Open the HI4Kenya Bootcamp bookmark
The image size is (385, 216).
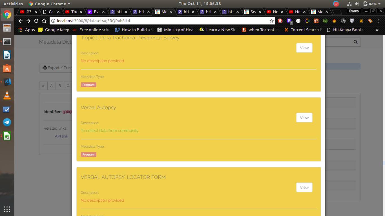(x=346, y=30)
